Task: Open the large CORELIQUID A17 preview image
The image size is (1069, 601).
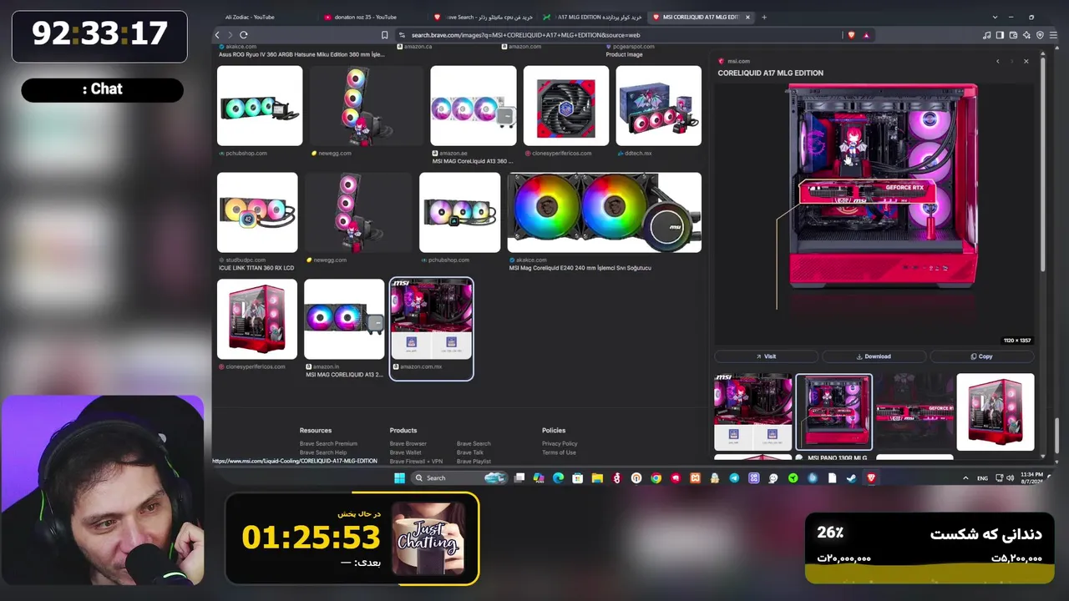Action: tap(884, 185)
